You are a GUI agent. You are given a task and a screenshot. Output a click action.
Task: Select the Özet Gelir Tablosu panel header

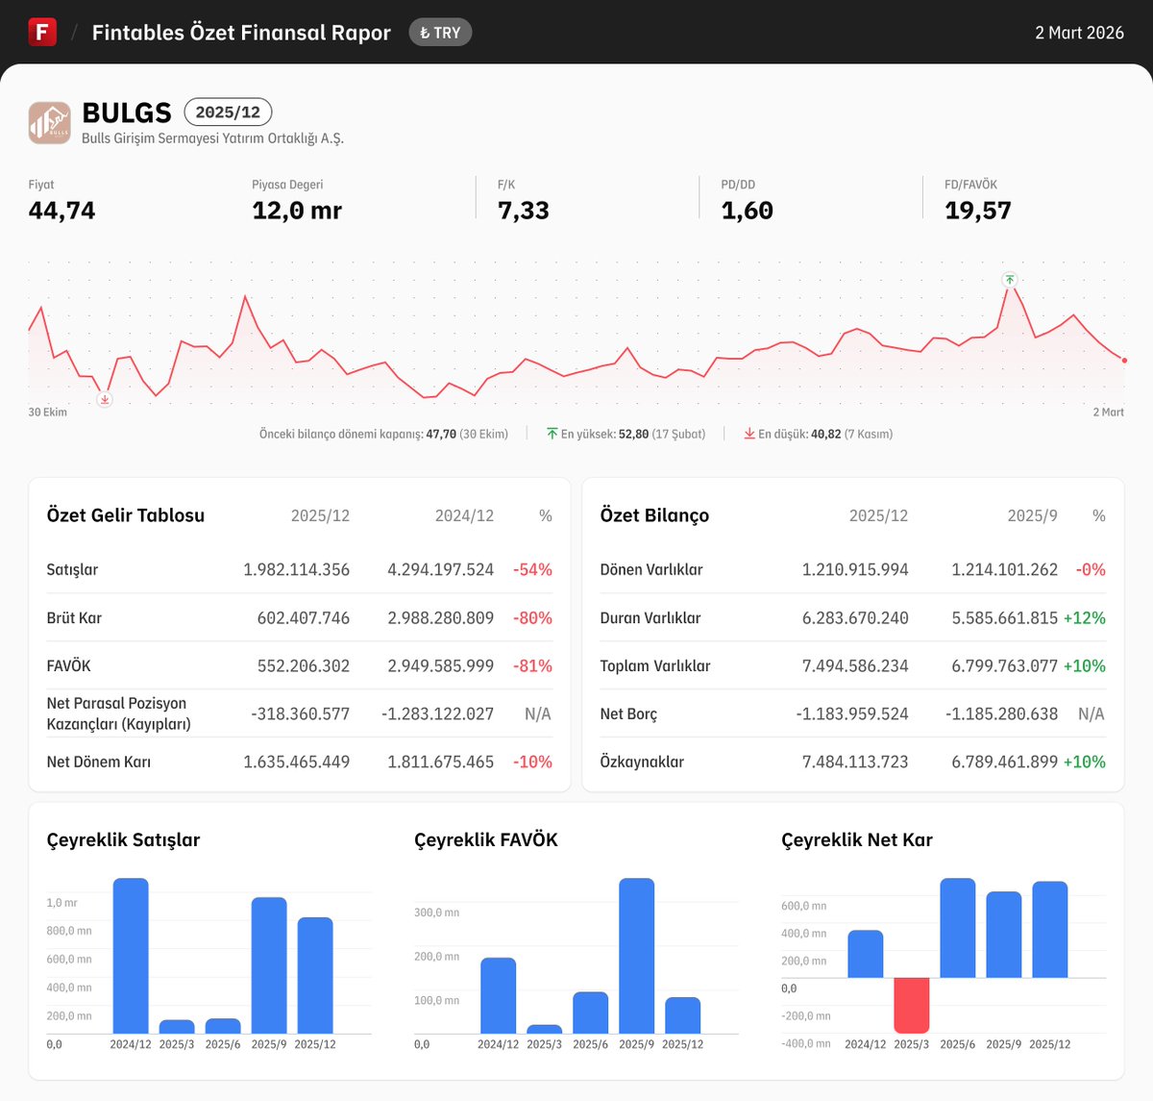(x=125, y=515)
